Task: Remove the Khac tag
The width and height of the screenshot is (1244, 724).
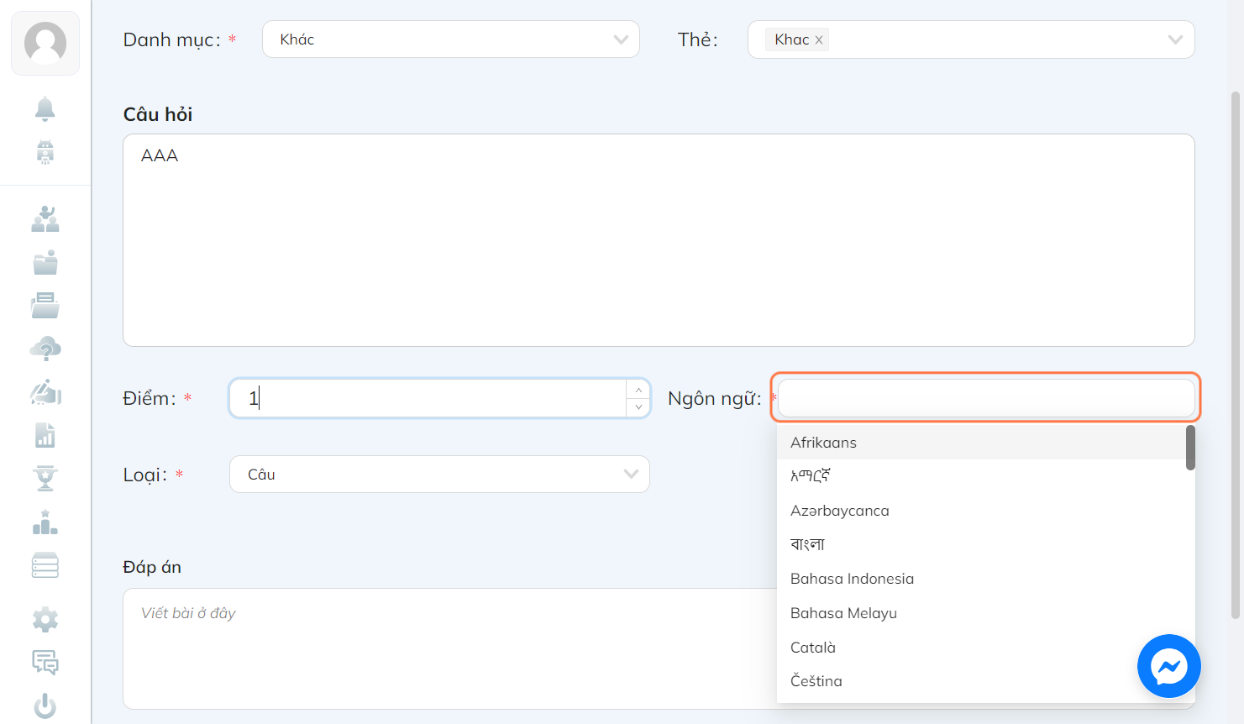Action: (x=819, y=40)
